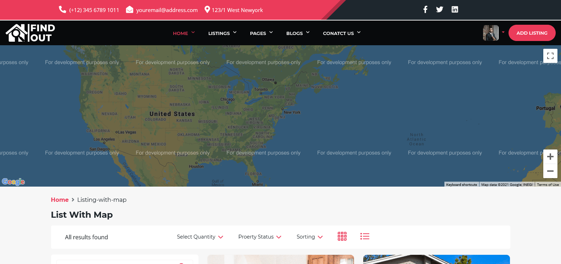Open map Keyboard shortcuts
The height and width of the screenshot is (264, 561).
pyautogui.click(x=461, y=184)
